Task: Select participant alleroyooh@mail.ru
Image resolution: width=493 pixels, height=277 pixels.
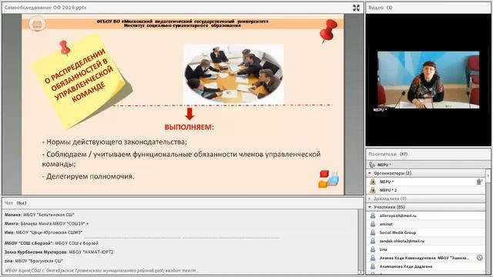Action: (426, 215)
